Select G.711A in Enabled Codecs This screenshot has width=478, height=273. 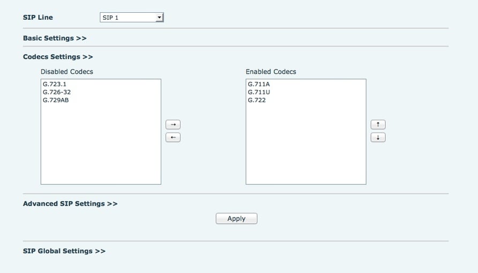point(259,84)
